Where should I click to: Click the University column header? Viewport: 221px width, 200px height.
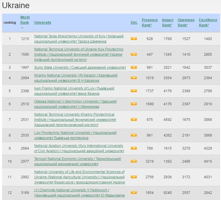point(43,23)
